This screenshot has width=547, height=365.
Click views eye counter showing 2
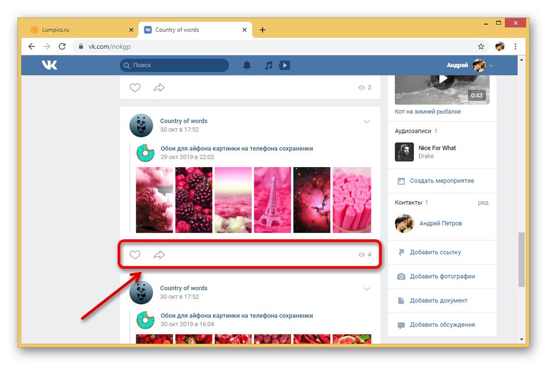pyautogui.click(x=365, y=87)
